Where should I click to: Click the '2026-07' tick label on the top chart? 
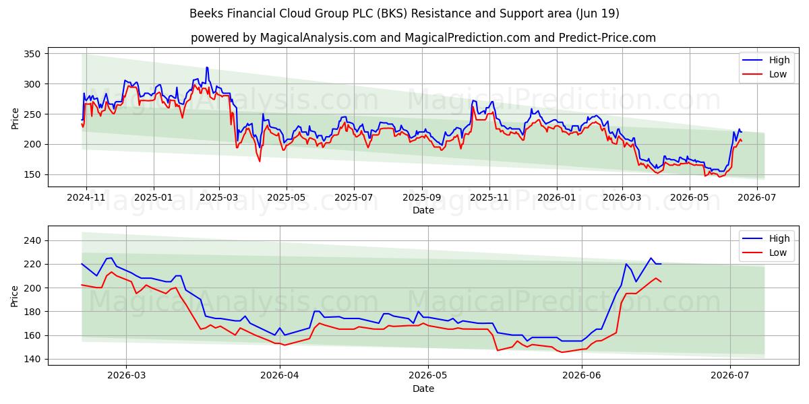757,199
